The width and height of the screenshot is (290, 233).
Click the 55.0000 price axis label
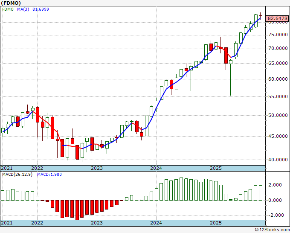pyautogui.click(x=278, y=96)
